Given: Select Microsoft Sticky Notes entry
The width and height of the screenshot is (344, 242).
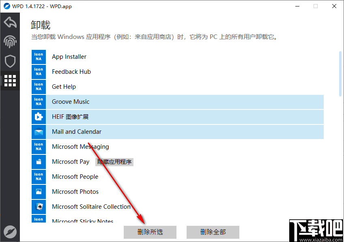Looking at the screenshot, I should [x=178, y=219].
